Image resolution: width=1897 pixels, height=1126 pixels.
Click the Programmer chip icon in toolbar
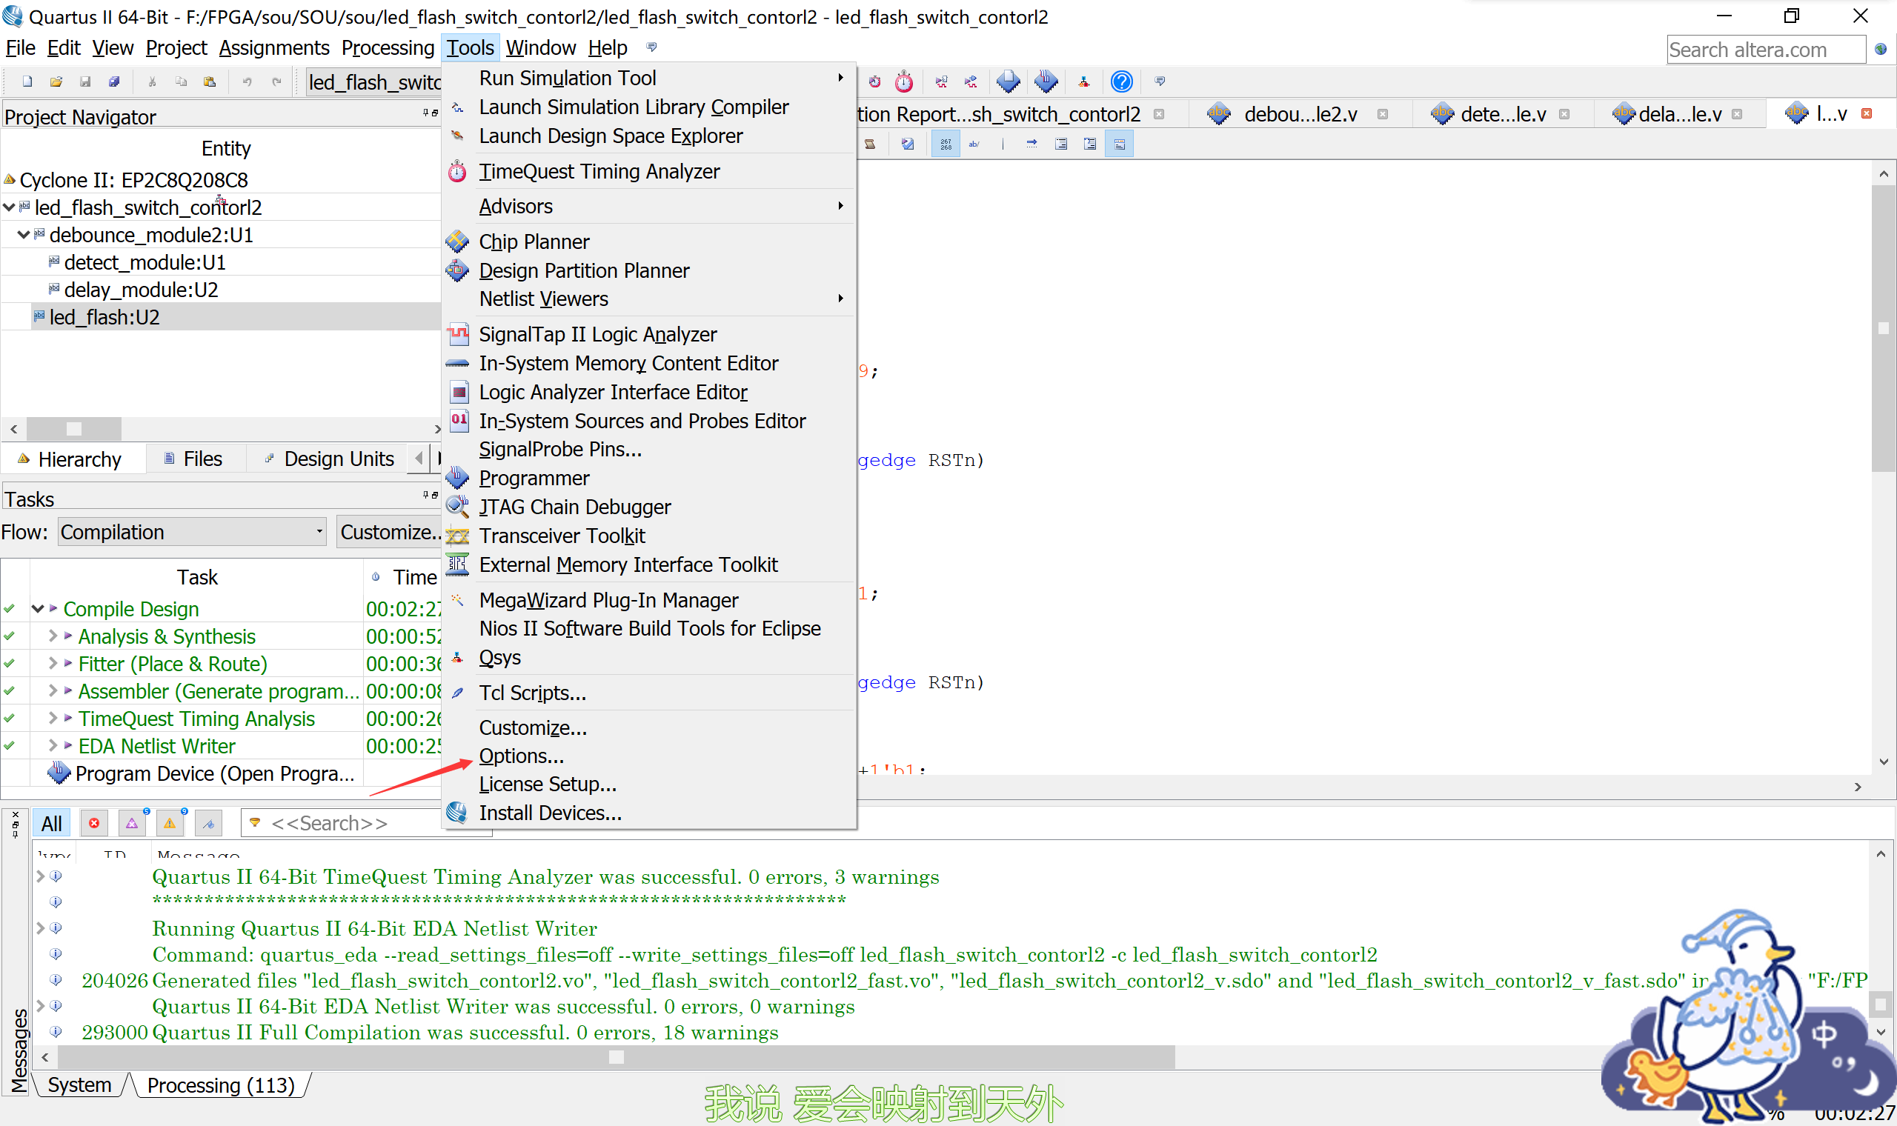(1046, 81)
